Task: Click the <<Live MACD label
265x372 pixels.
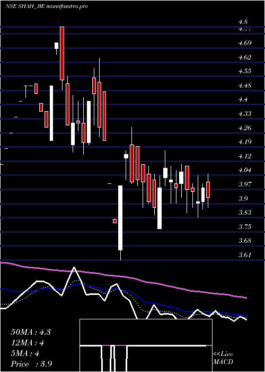Action: (223, 358)
